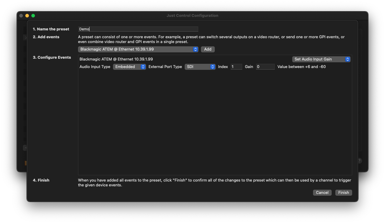Click the Finish button
The height and width of the screenshot is (224, 385).
[343, 193]
